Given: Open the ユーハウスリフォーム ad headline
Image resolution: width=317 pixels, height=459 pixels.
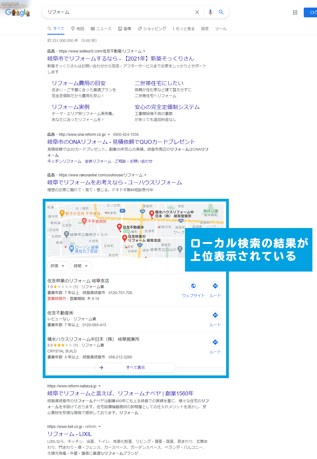Looking at the screenshot, I should coord(115,182).
